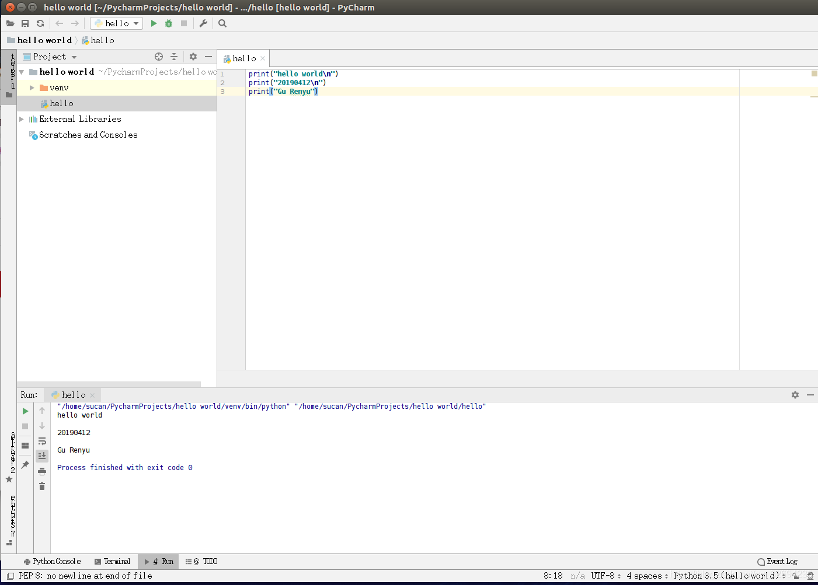Image resolution: width=818 pixels, height=585 pixels.
Task: Clear console with the trash icon
Action: tap(42, 486)
